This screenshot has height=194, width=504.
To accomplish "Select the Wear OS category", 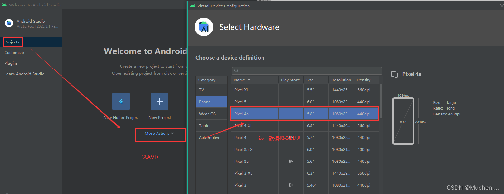I will pyautogui.click(x=212, y=114).
